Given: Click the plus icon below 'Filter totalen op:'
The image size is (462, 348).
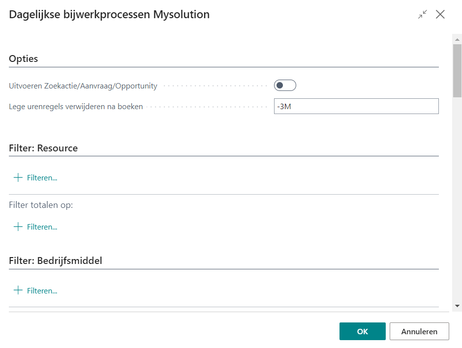Looking at the screenshot, I should pos(18,227).
